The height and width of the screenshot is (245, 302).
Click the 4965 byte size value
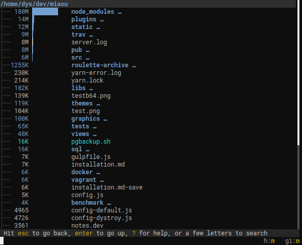tap(21, 210)
